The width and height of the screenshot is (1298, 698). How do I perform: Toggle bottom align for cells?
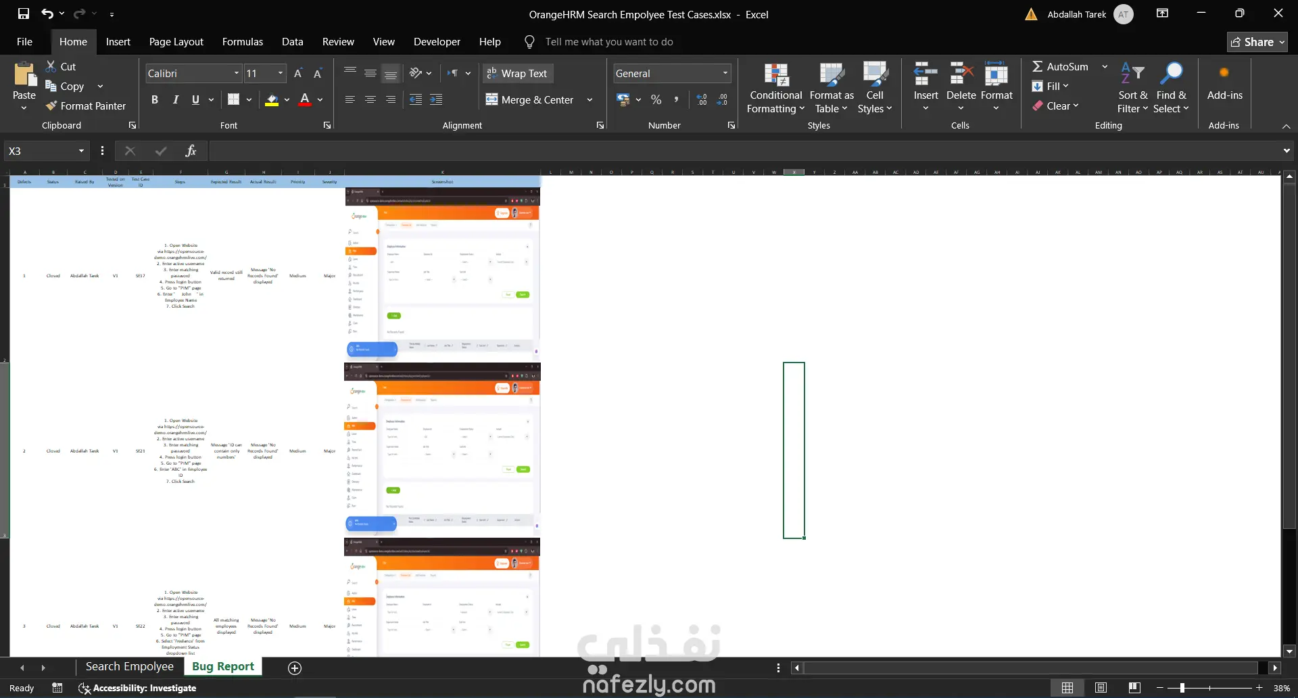[x=391, y=73]
